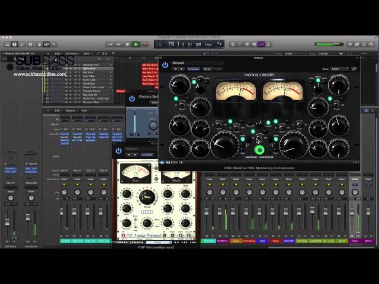Screen dimensions: 379x284
Task: Open Quick Help in the control bar
Action: [30, 44]
